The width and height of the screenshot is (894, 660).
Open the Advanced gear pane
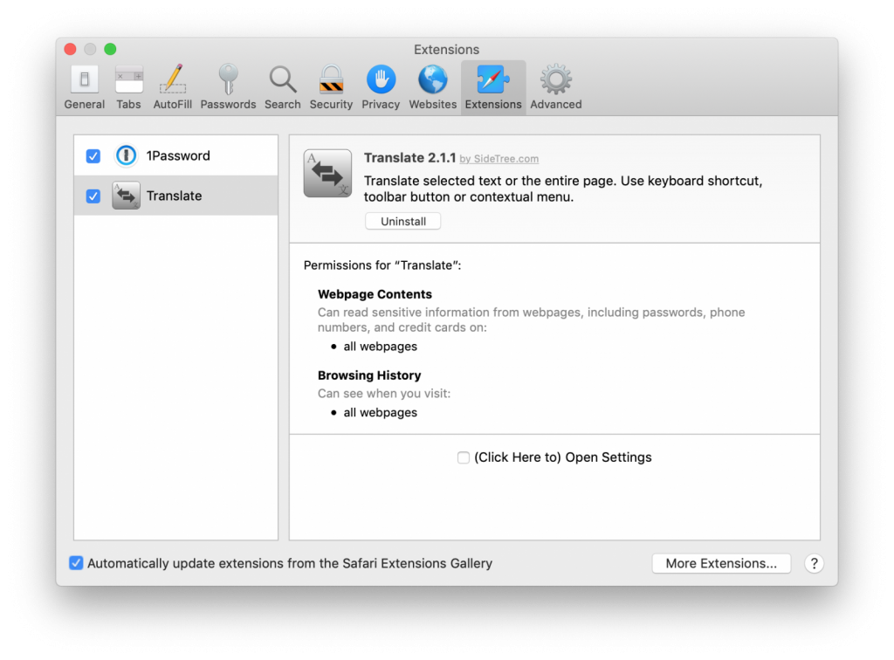[x=556, y=87]
